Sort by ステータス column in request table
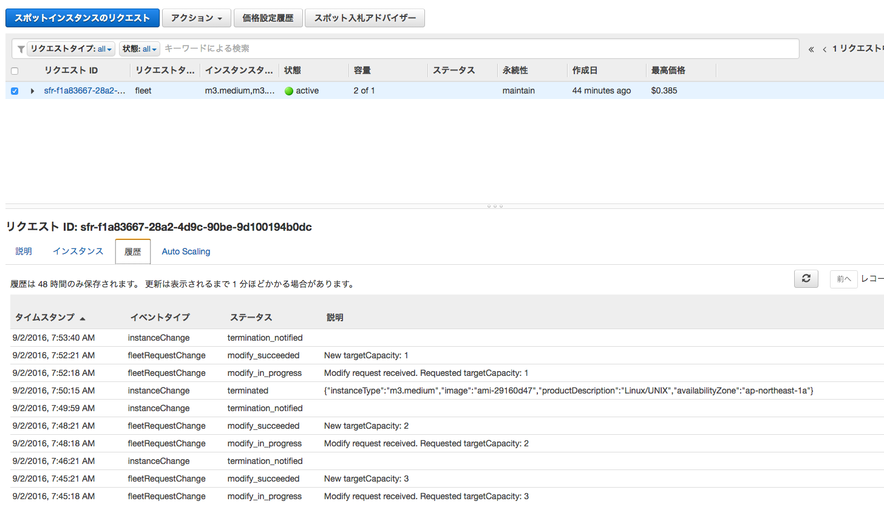The width and height of the screenshot is (884, 532). (454, 70)
